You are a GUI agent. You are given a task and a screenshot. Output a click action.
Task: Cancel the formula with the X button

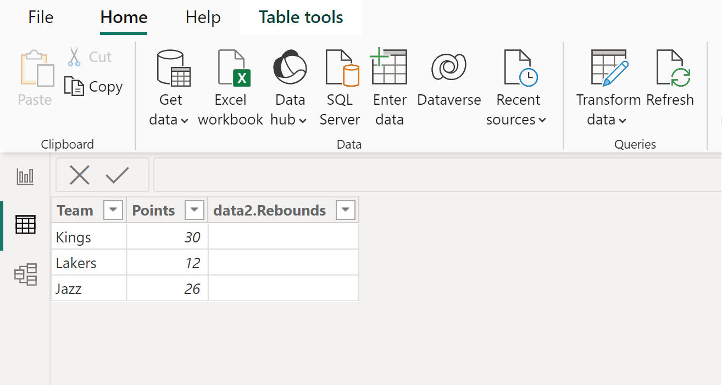tap(79, 175)
